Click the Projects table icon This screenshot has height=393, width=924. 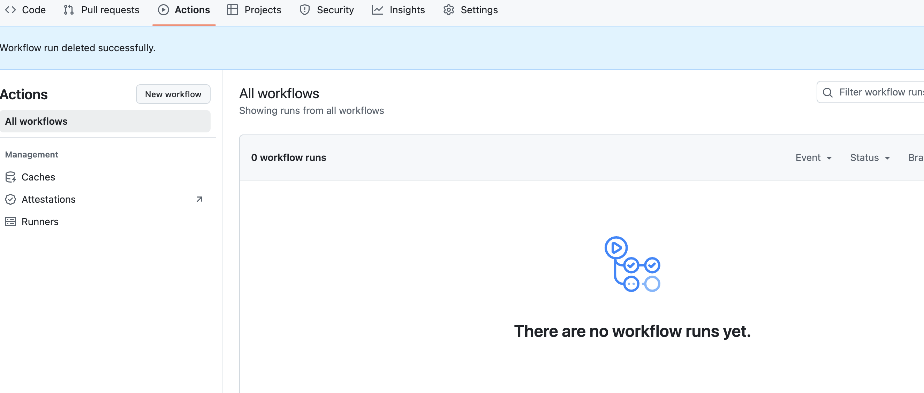[x=233, y=10]
